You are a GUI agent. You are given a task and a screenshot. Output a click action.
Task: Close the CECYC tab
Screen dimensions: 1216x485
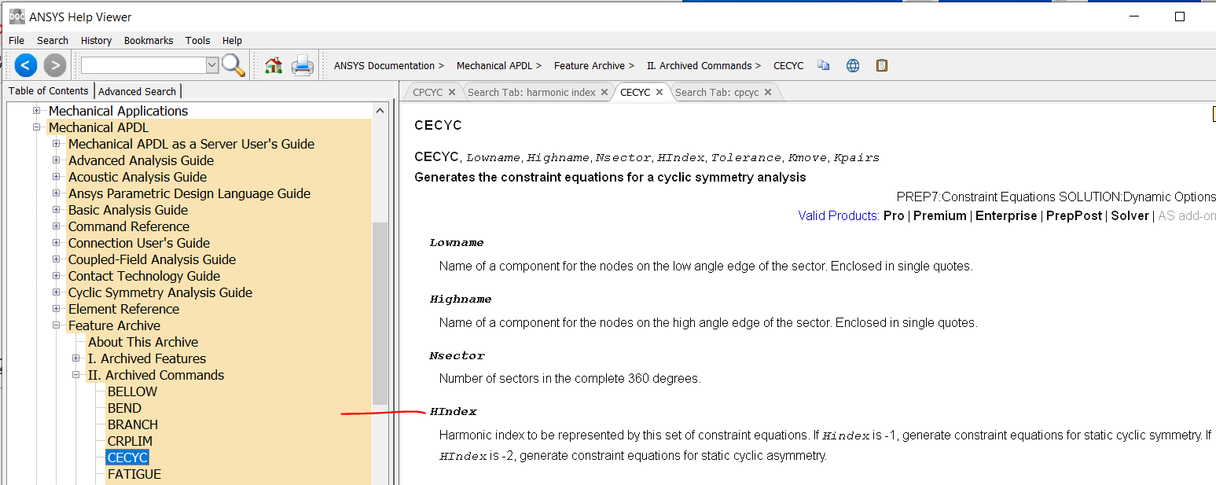[x=659, y=92]
